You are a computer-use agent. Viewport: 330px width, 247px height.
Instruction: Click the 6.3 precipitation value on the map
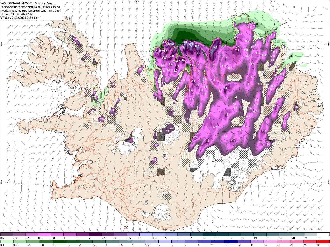pyautogui.click(x=191, y=44)
